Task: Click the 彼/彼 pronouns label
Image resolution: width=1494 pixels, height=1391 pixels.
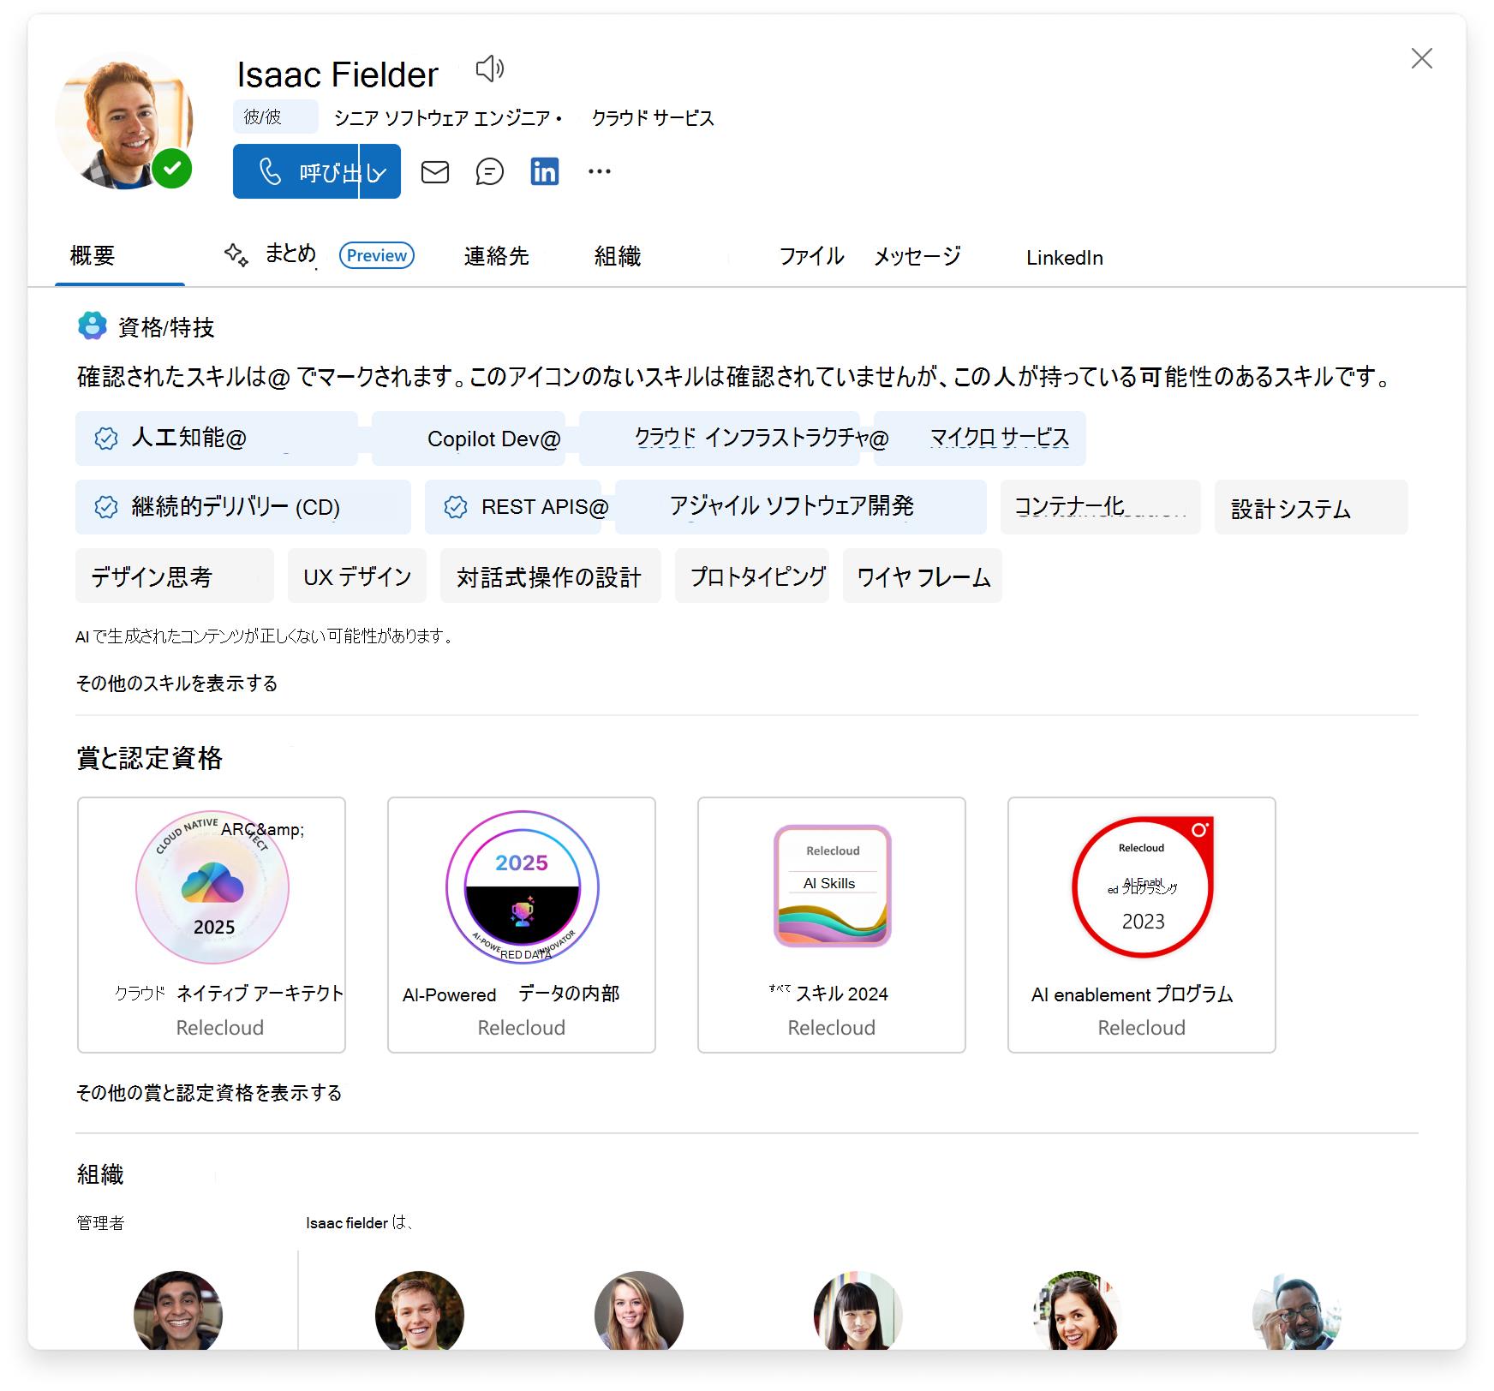Action: [275, 116]
